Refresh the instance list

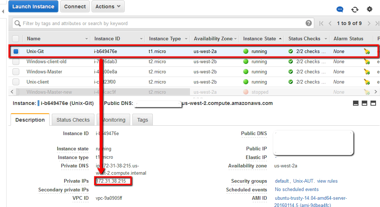click(x=355, y=9)
